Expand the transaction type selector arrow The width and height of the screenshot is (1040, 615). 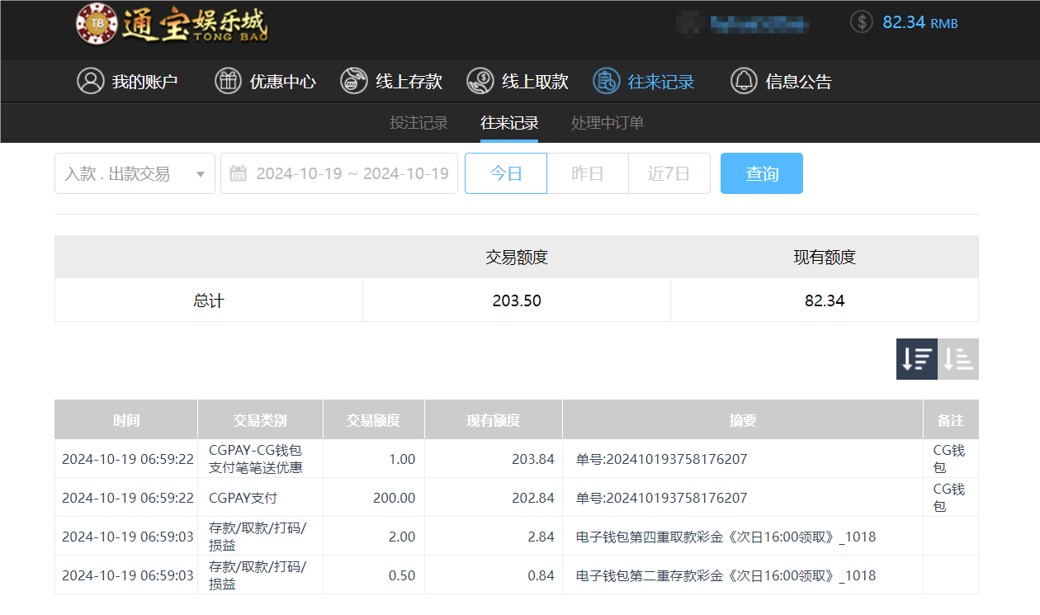(200, 173)
